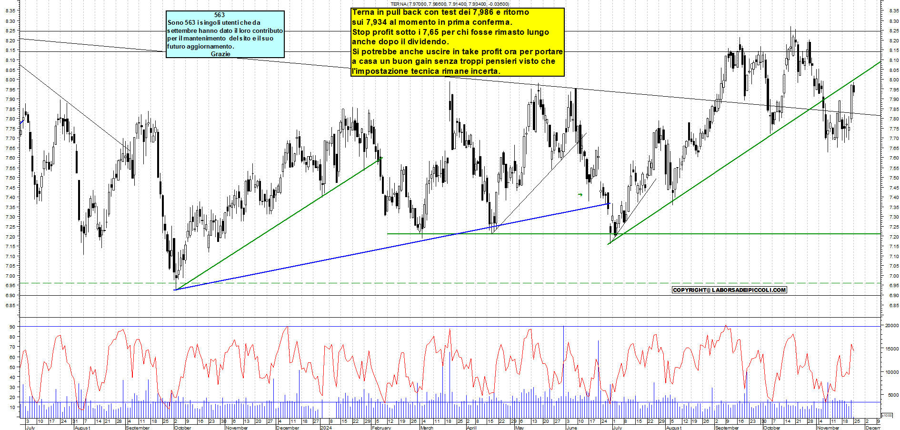Image resolution: width=900 pixels, height=430 pixels.
Task: Click the '563' heading in the cyan note
Action: [x=220, y=15]
